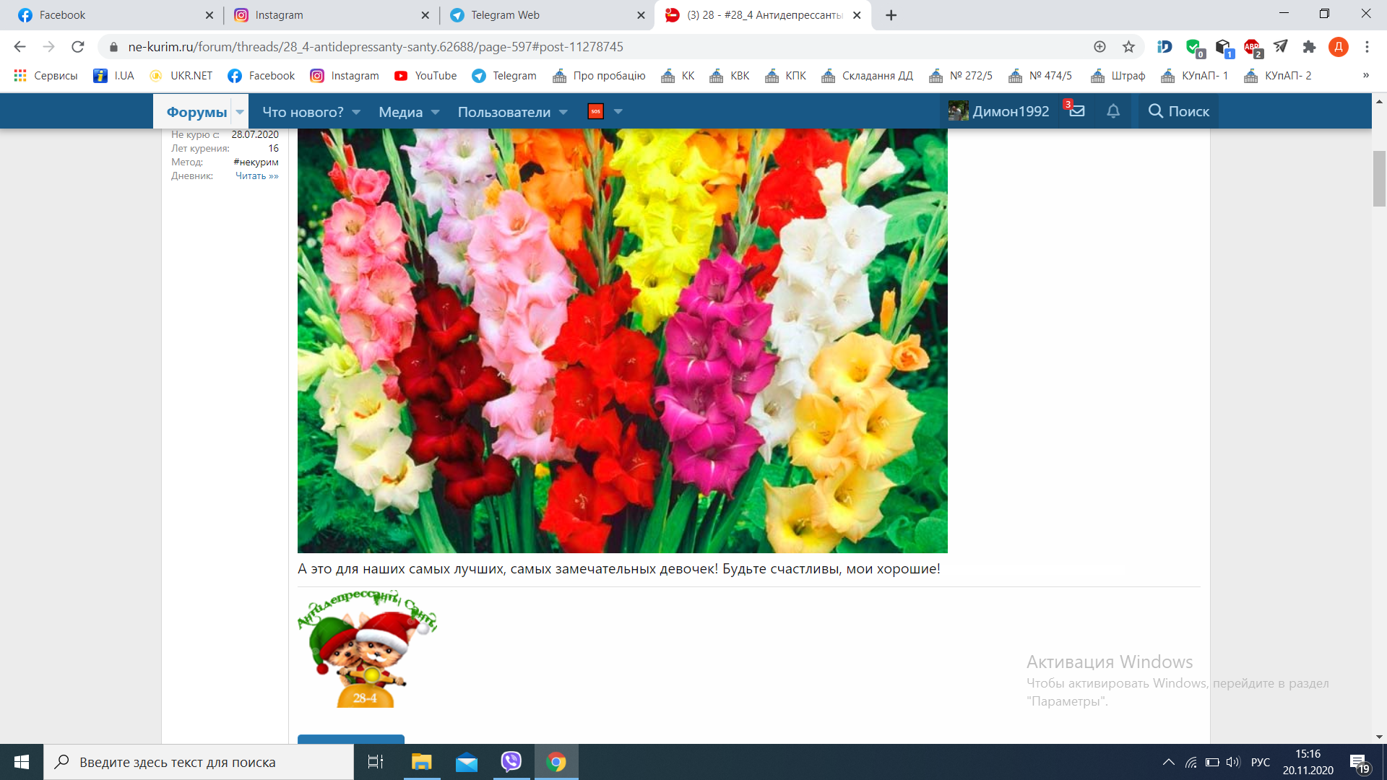Image resolution: width=1387 pixels, height=780 pixels.
Task: Switch to the Telegram Web tab
Action: tap(505, 15)
